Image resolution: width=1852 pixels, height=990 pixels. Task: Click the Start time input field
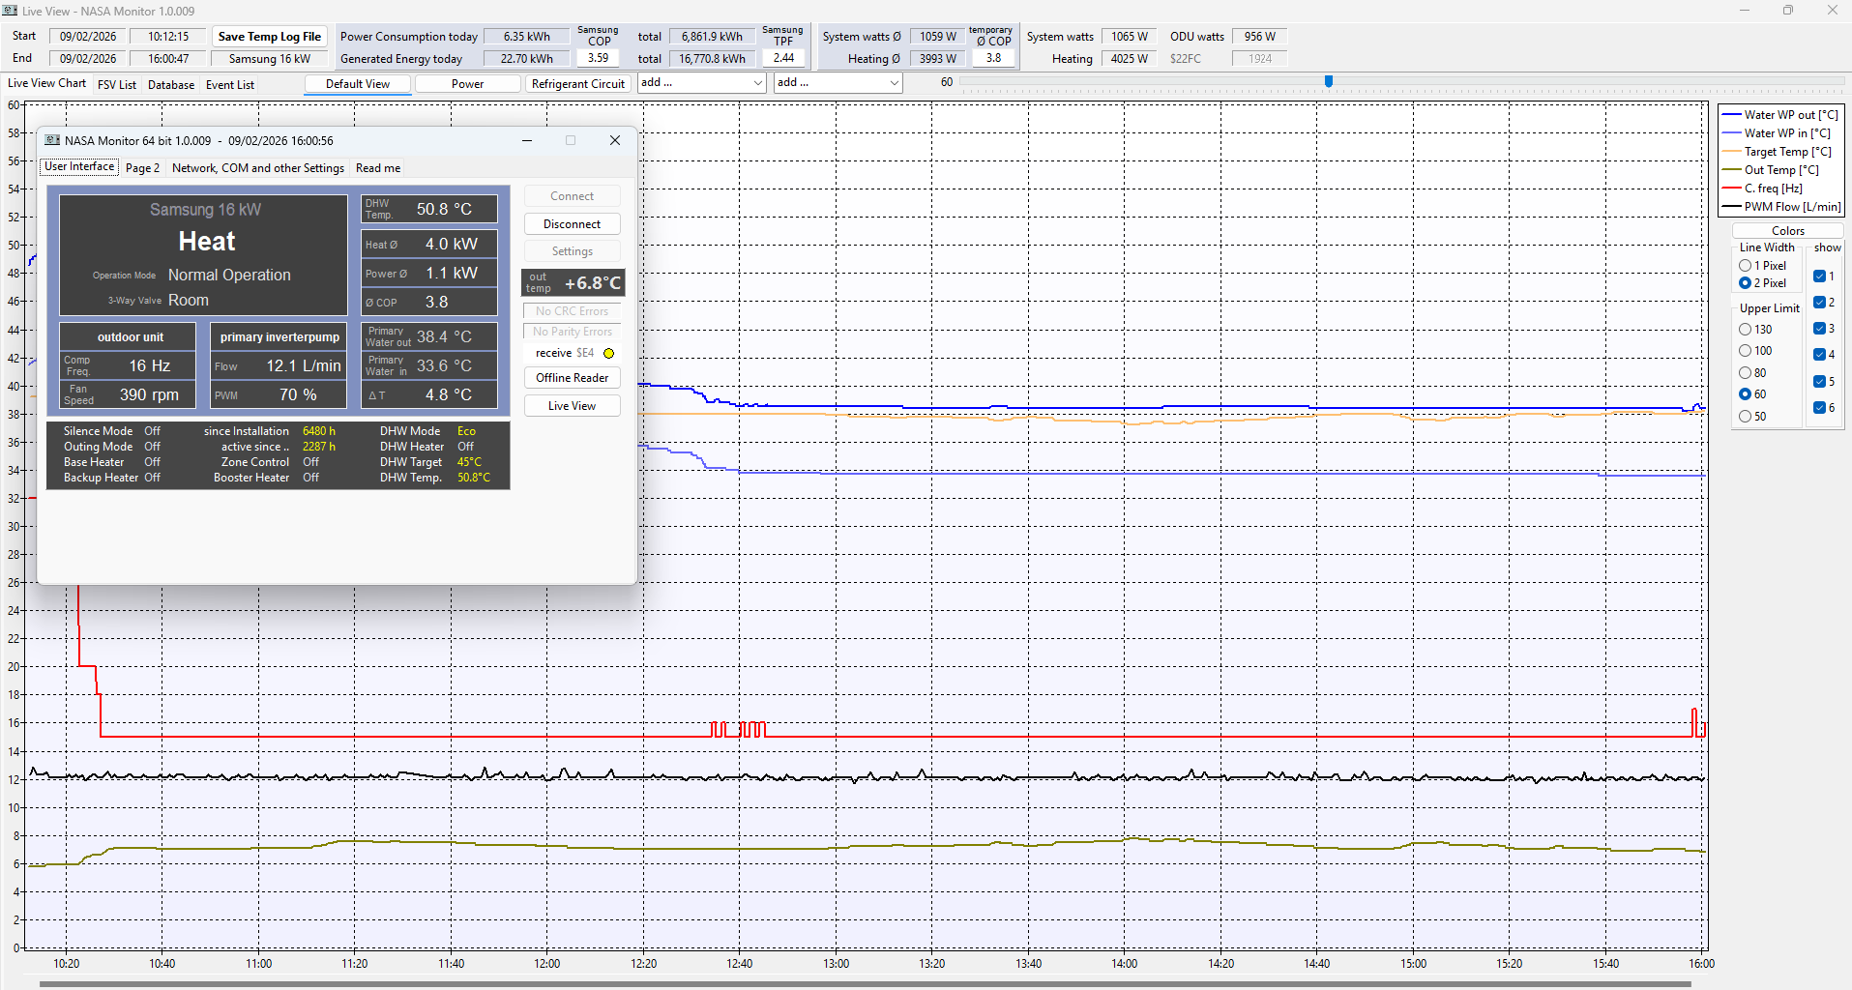coord(168,37)
